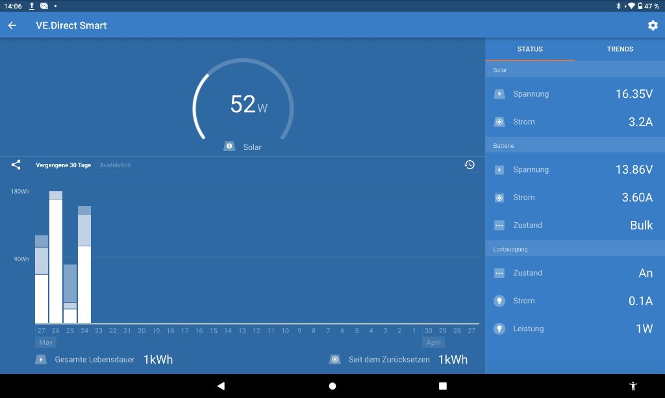Image resolution: width=665 pixels, height=398 pixels.
Task: Open the accessibility shortcut icon
Action: pos(633,386)
